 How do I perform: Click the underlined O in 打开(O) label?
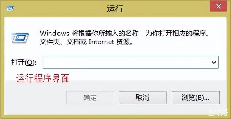(x=30, y=63)
